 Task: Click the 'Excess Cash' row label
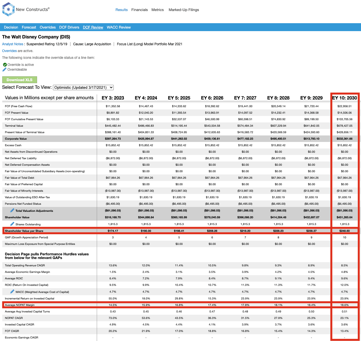tap(13, 145)
